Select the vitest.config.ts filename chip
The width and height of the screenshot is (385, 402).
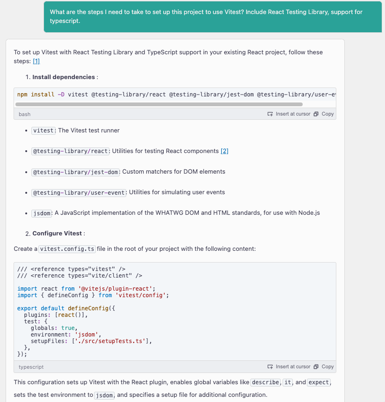pos(67,249)
